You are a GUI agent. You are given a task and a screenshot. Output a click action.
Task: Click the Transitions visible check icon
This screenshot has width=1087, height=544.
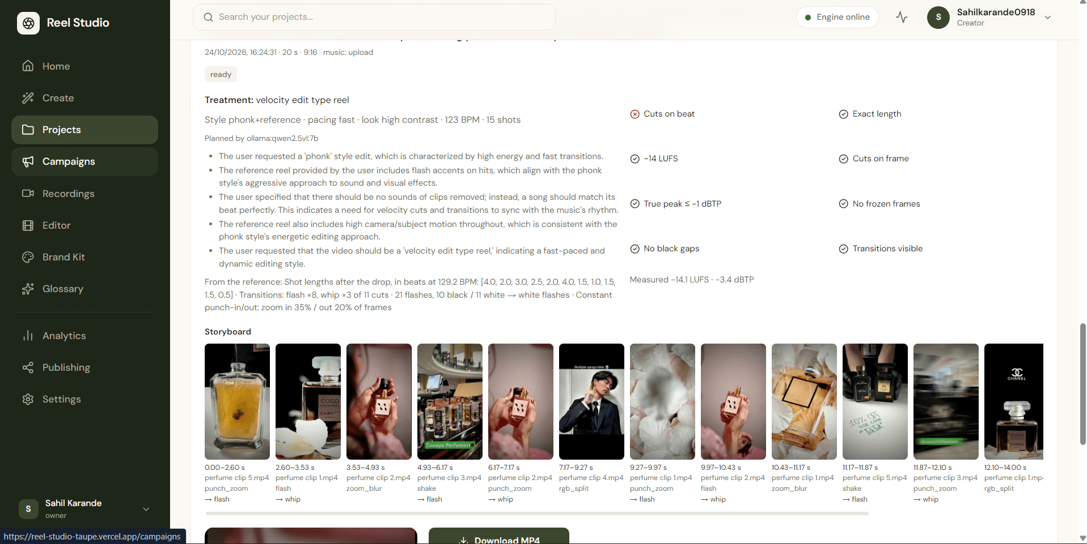[843, 249]
